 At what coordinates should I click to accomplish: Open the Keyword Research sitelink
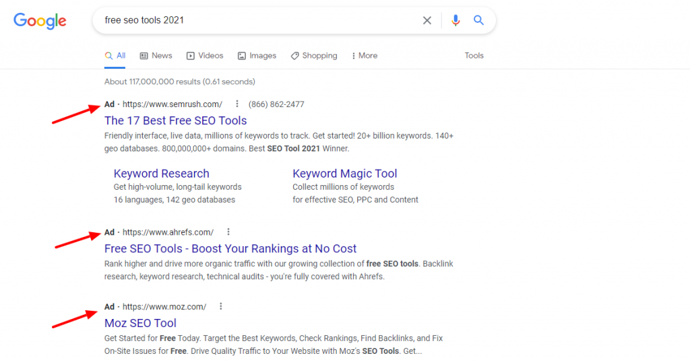(162, 174)
